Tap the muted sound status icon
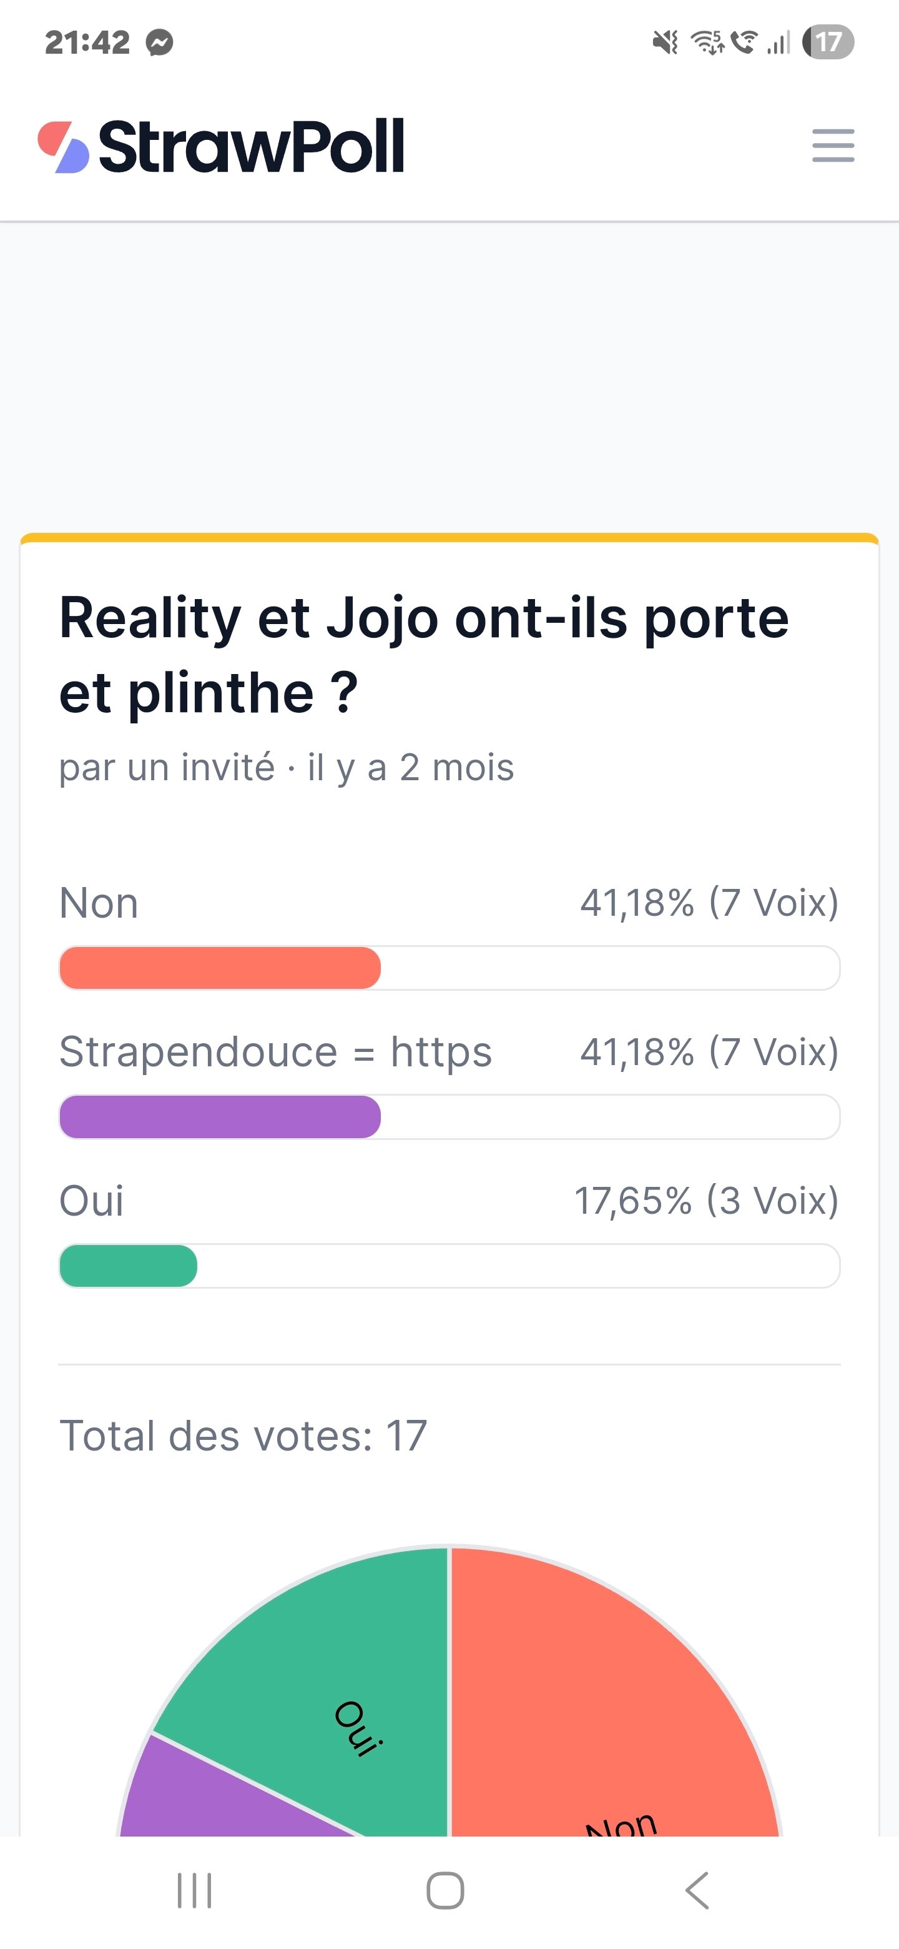 [x=666, y=42]
